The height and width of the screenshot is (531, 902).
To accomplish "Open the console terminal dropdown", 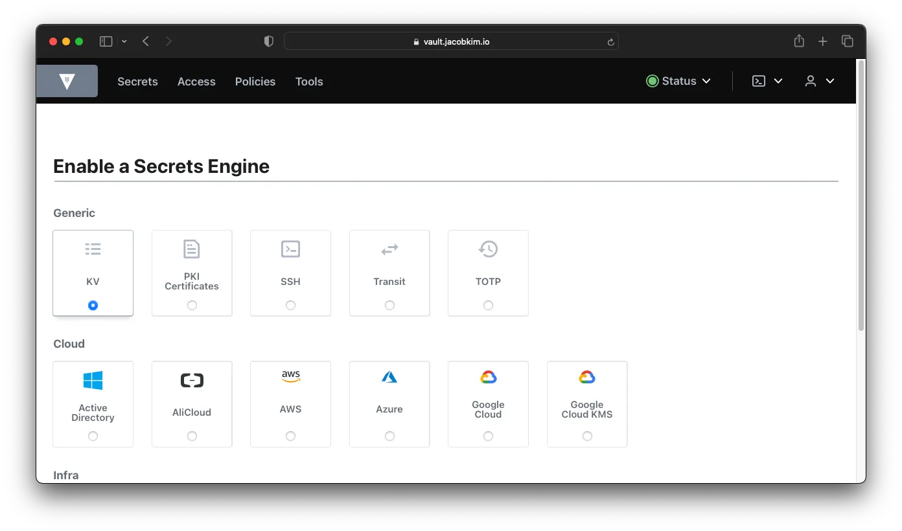I will pyautogui.click(x=767, y=81).
